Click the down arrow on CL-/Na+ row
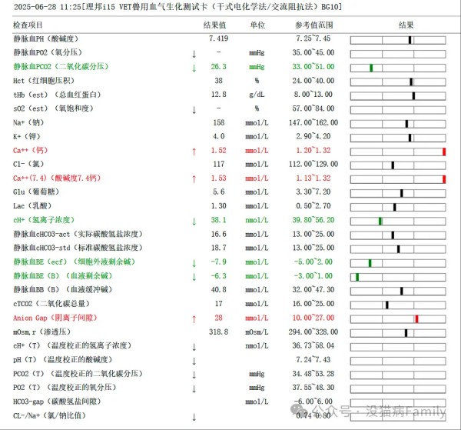 (x=194, y=417)
